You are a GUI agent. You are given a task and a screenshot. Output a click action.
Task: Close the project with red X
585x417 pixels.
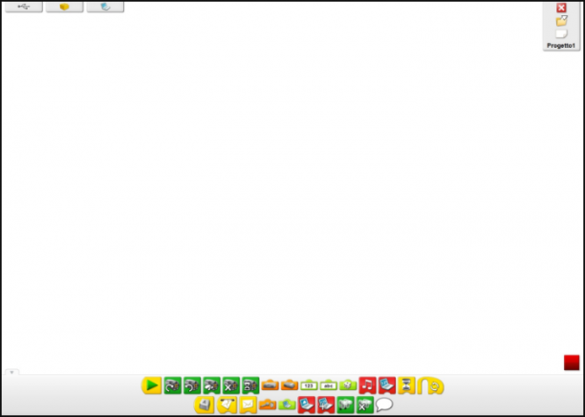click(561, 8)
